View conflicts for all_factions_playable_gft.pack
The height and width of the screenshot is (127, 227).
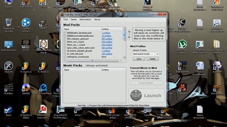[x=106, y=51]
